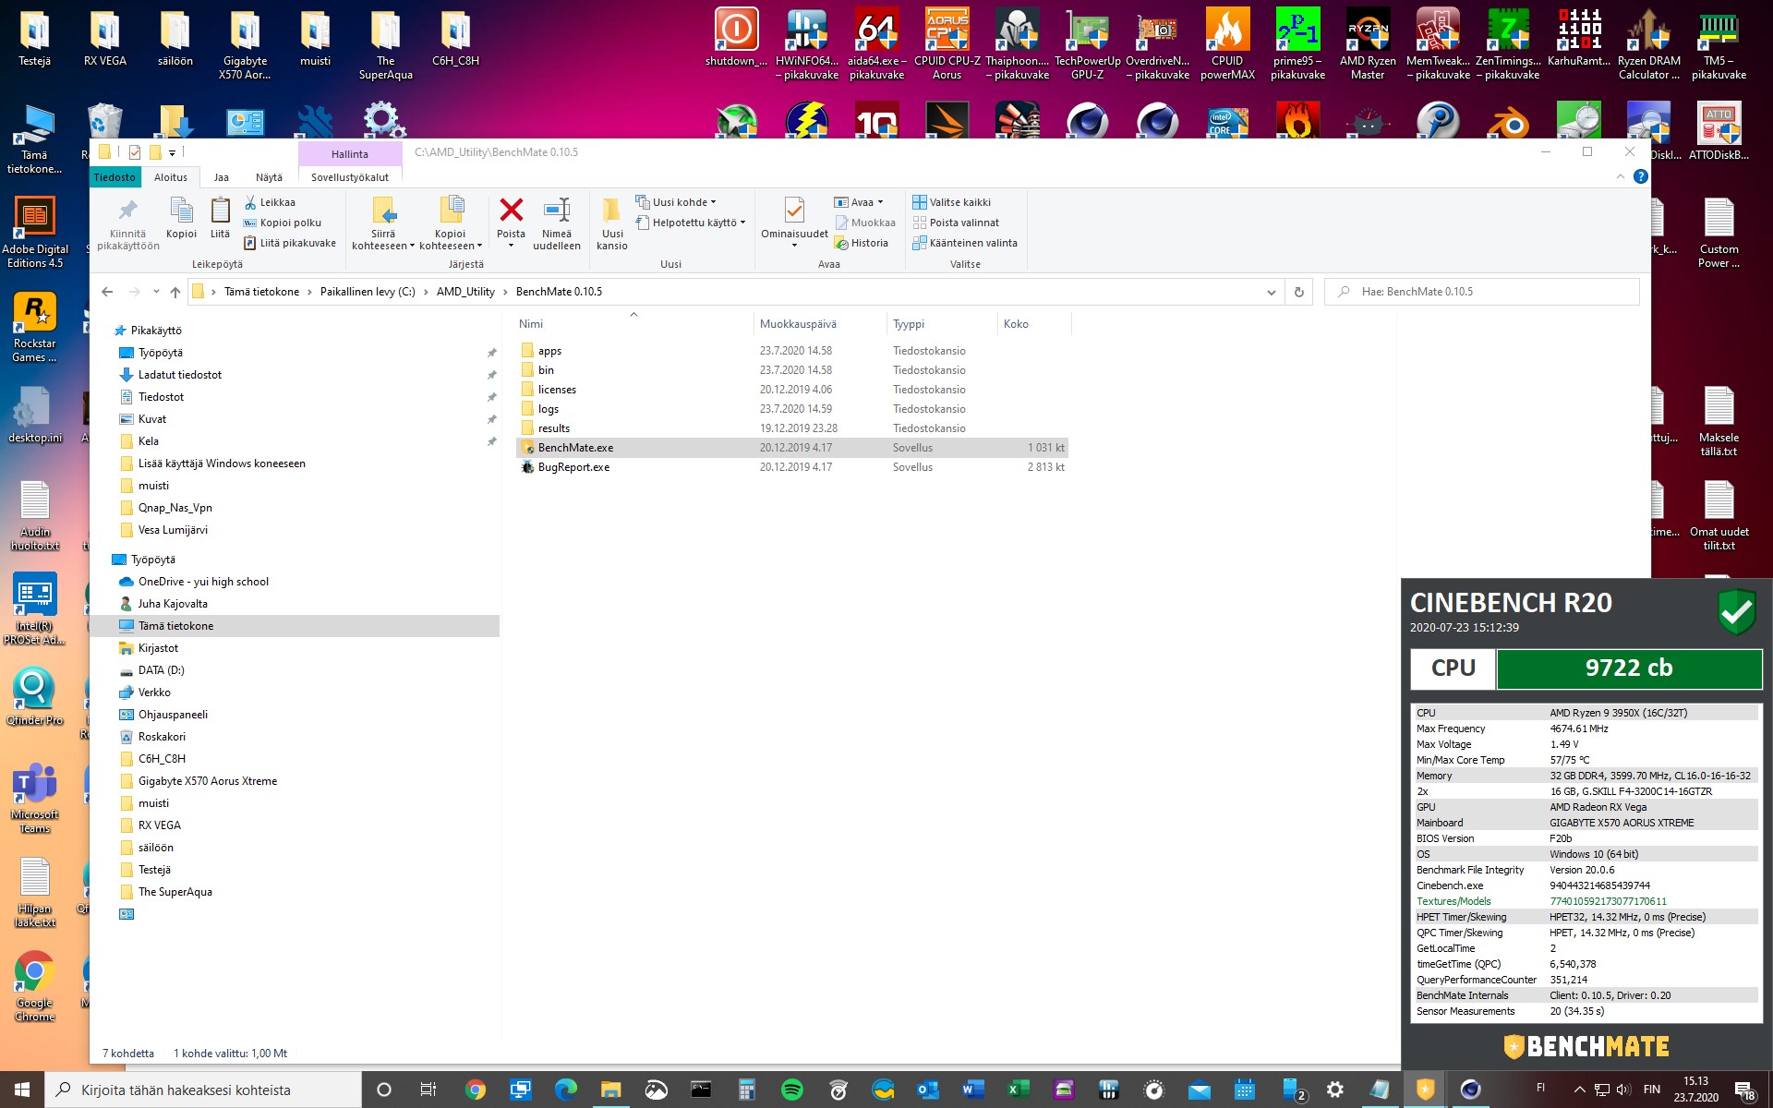Click Google Chrome icon in taskbar
1773x1108 pixels.
475,1090
